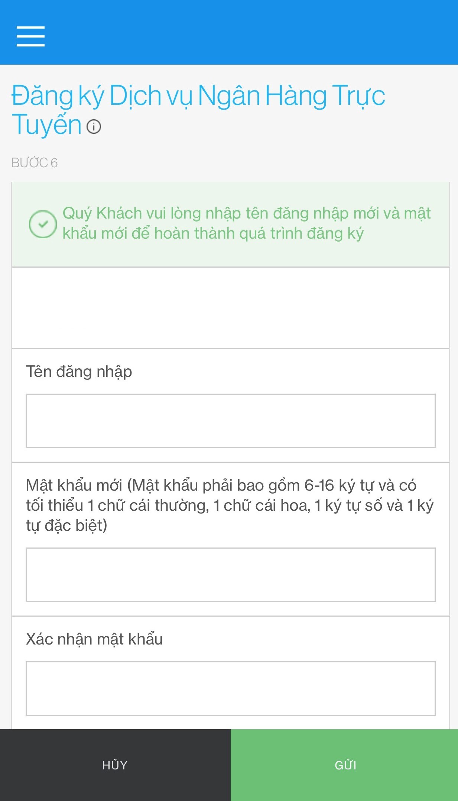Select the checkmark inside the green banner
The image size is (458, 801).
(x=43, y=223)
